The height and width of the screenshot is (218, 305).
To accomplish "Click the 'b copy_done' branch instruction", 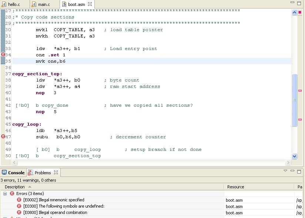I will [x=52, y=105].
